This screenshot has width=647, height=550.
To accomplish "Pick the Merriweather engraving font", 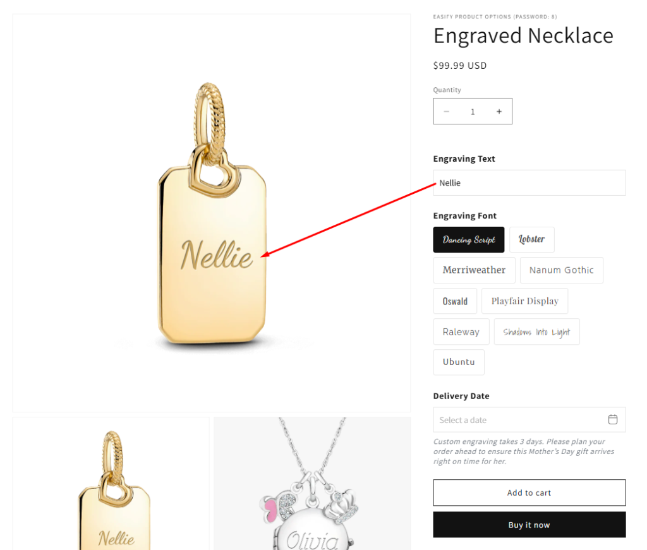I will point(474,270).
